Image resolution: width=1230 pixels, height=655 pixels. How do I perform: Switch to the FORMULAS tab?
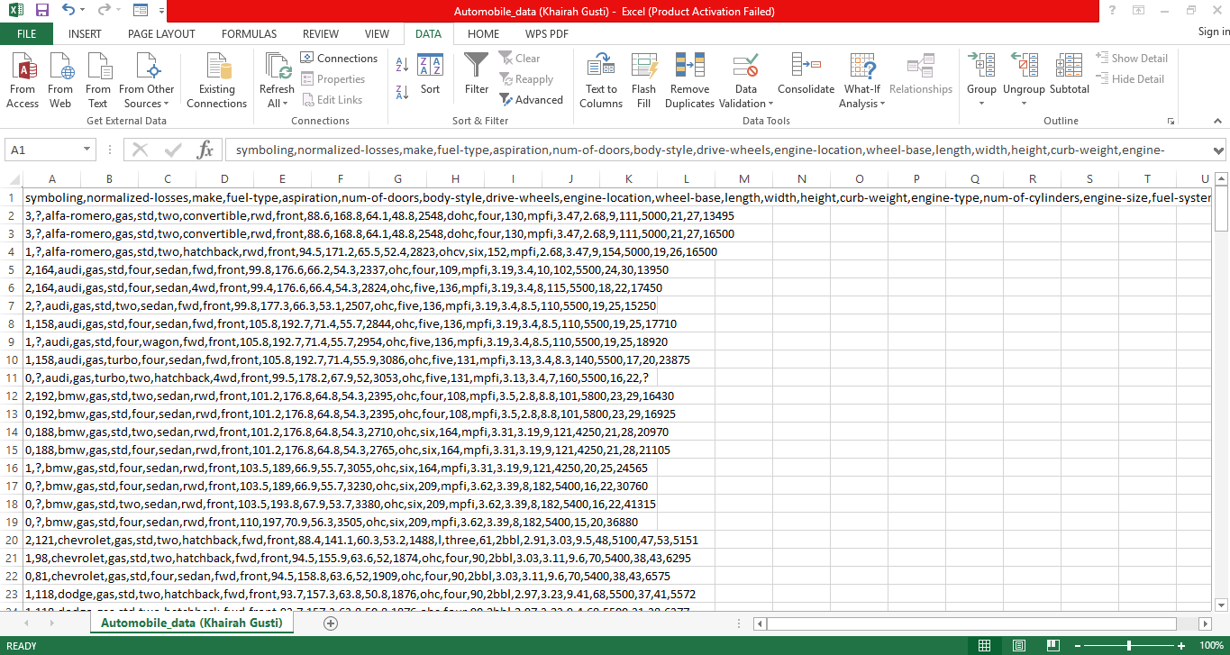[249, 34]
